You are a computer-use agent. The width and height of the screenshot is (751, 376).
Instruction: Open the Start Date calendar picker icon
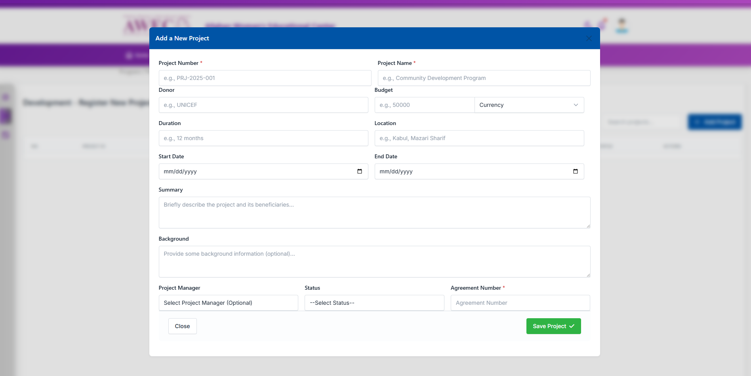point(360,171)
